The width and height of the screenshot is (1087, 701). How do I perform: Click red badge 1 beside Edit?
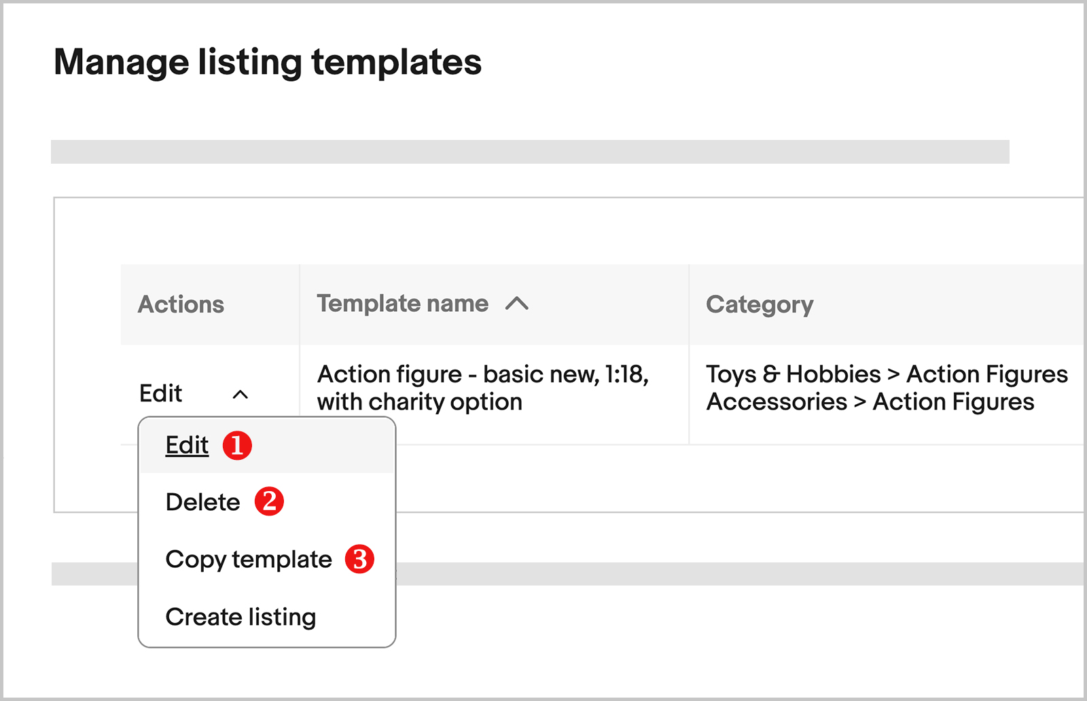[x=238, y=445]
